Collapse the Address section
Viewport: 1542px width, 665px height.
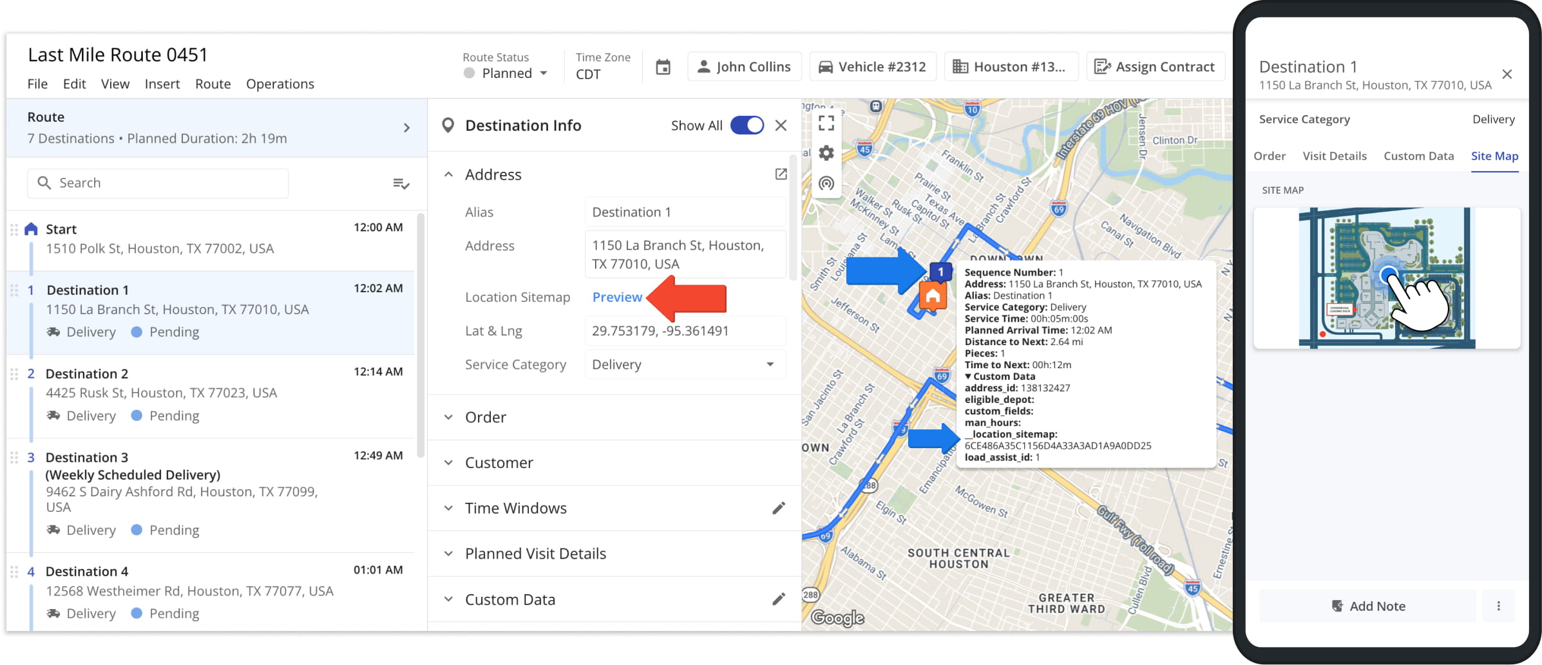click(x=448, y=174)
